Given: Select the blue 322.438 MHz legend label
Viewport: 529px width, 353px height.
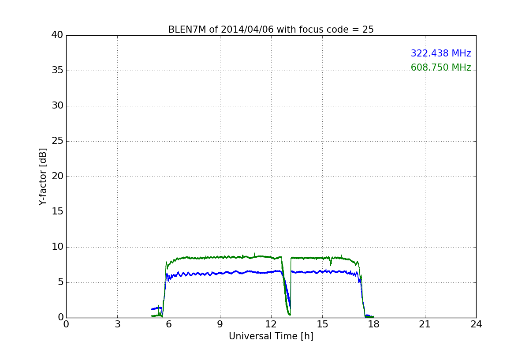Looking at the screenshot, I should tap(441, 53).
